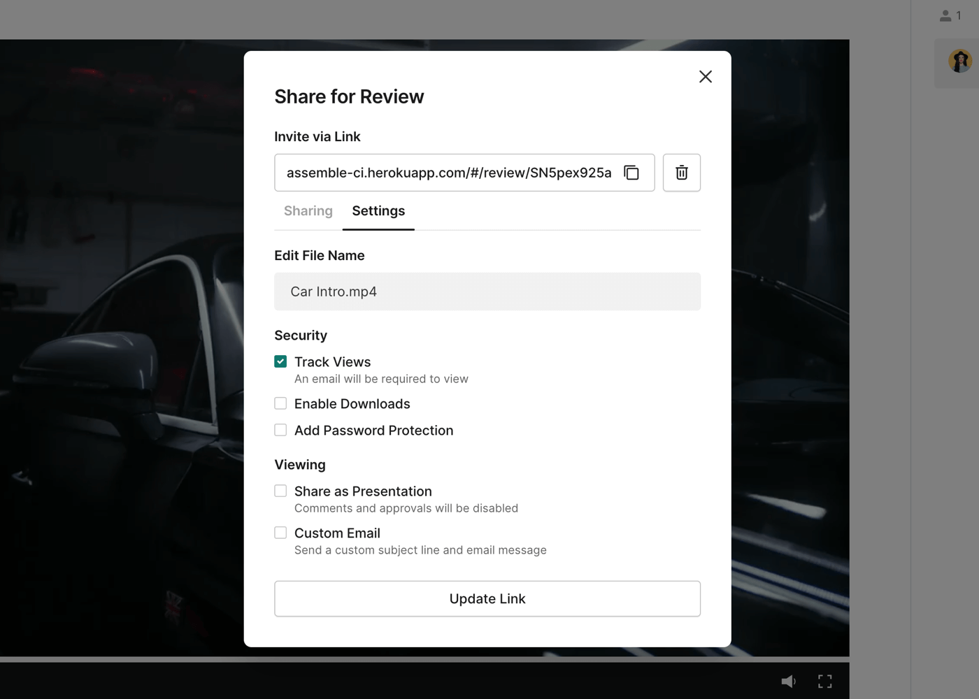Select the Settings tab
This screenshot has width=979, height=699.
click(x=378, y=211)
